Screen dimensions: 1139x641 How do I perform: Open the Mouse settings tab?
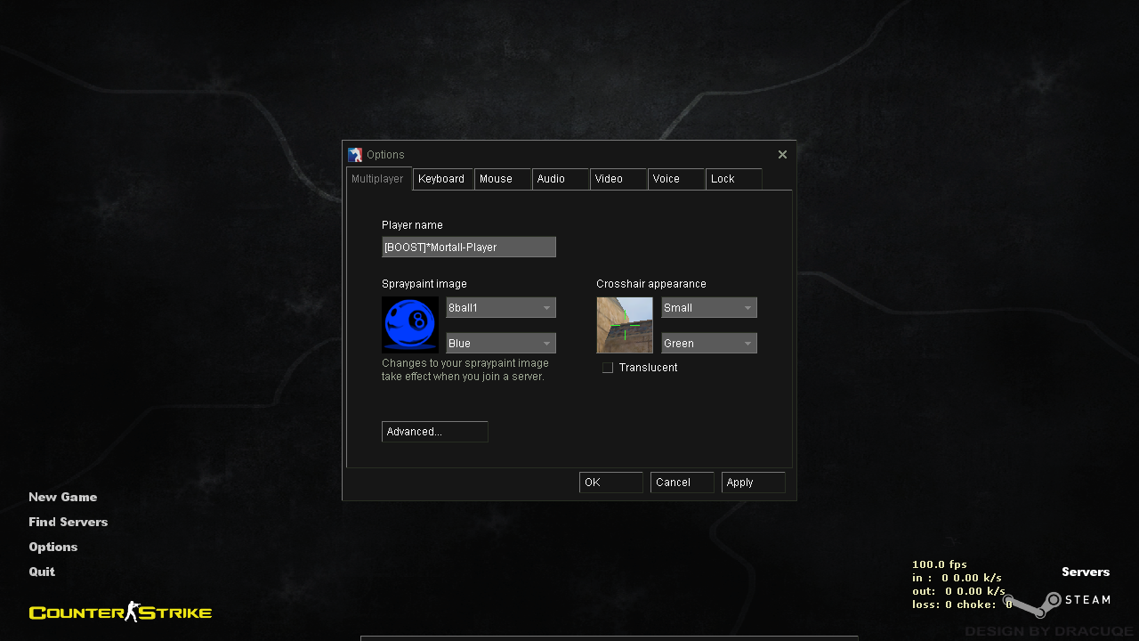pyautogui.click(x=502, y=179)
